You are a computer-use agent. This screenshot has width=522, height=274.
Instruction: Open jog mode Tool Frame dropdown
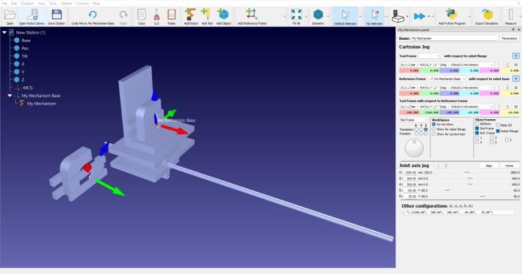point(414,120)
